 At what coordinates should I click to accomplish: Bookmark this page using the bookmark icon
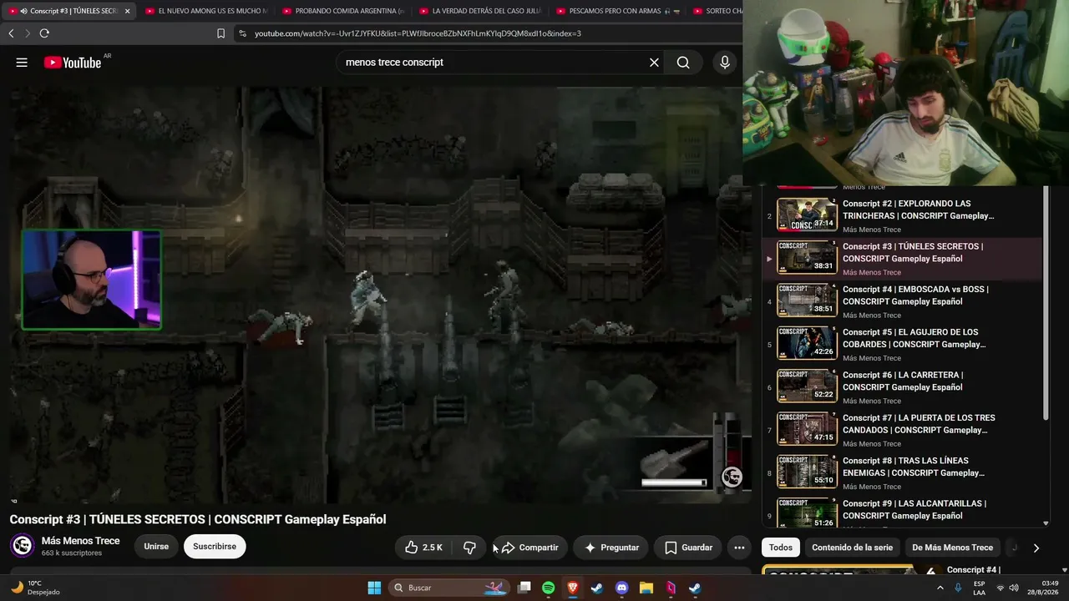[220, 33]
